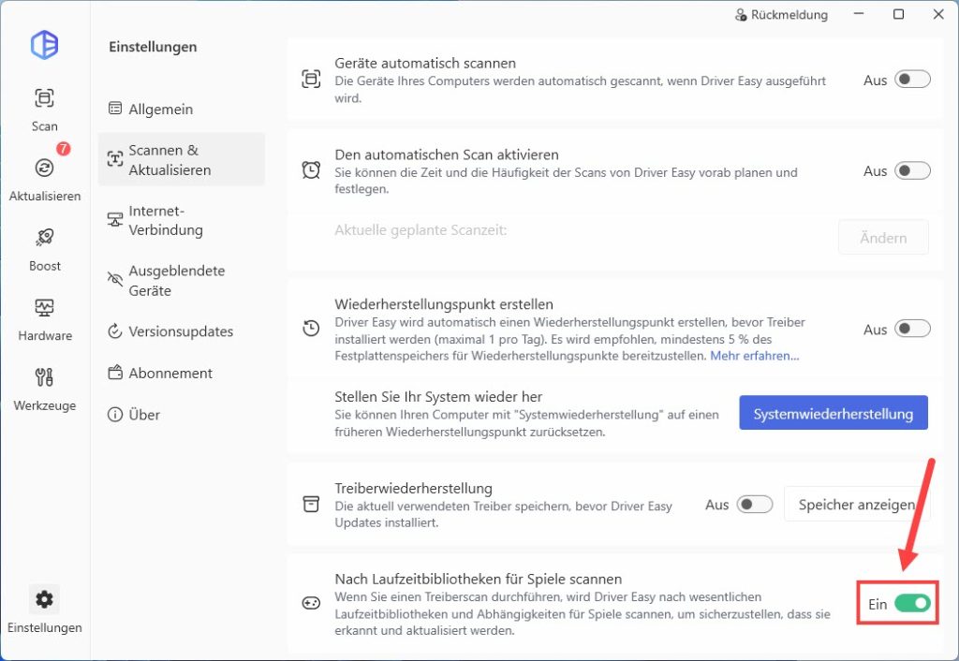Open Ausgeblendete Geräte settings tab
This screenshot has height=661, width=959.
[181, 281]
